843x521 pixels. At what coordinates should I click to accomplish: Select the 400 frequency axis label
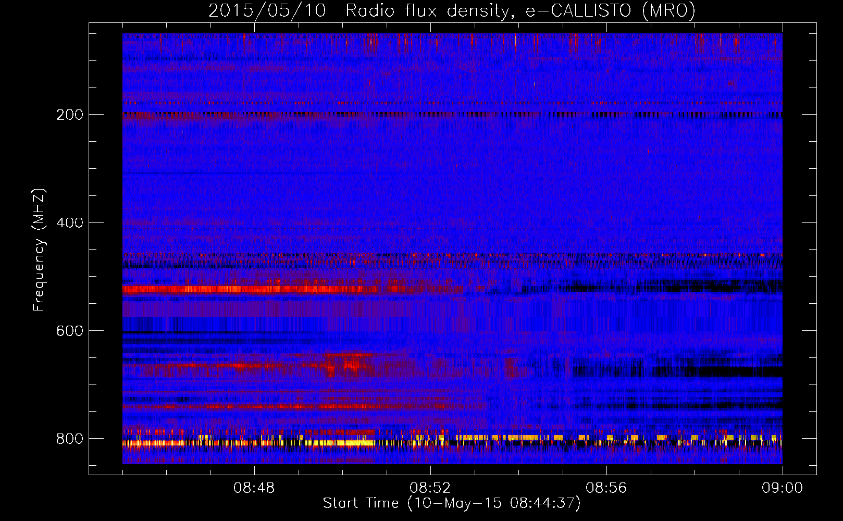70,223
